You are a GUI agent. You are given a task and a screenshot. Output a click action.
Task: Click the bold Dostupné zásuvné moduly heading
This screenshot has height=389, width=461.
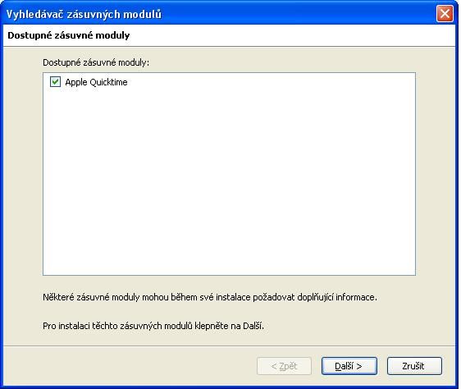[69, 35]
